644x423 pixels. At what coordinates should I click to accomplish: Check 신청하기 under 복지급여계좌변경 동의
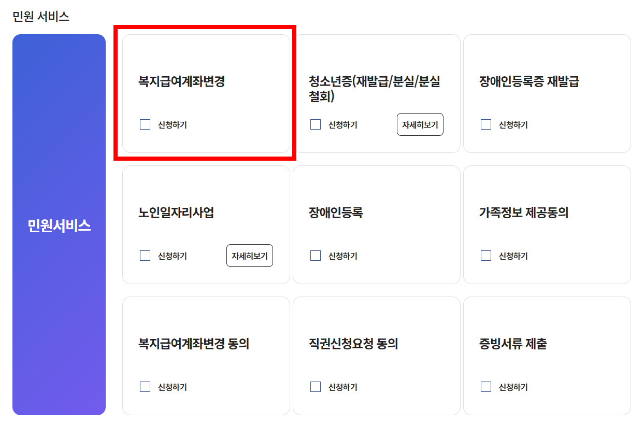145,387
